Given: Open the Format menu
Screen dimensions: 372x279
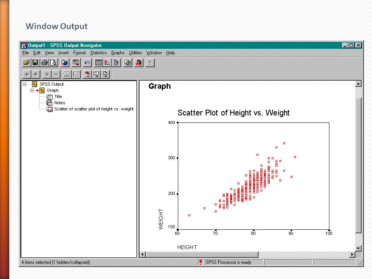Looking at the screenshot, I should [x=79, y=53].
